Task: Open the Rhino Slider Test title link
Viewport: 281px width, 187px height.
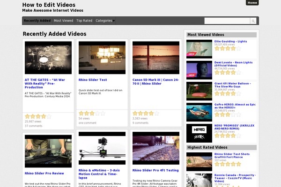Action: coord(93,80)
